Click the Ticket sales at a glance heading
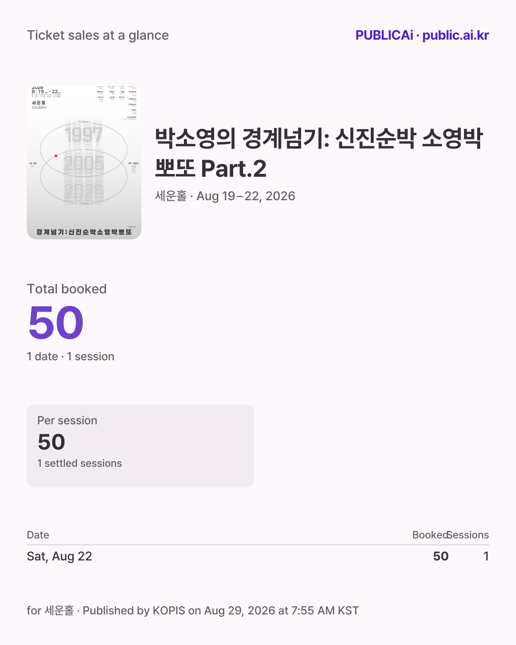Viewport: 516px width, 645px height. [98, 35]
